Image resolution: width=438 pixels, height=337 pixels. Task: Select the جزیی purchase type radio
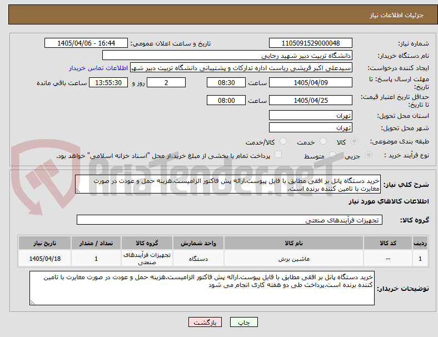[x=369, y=155]
